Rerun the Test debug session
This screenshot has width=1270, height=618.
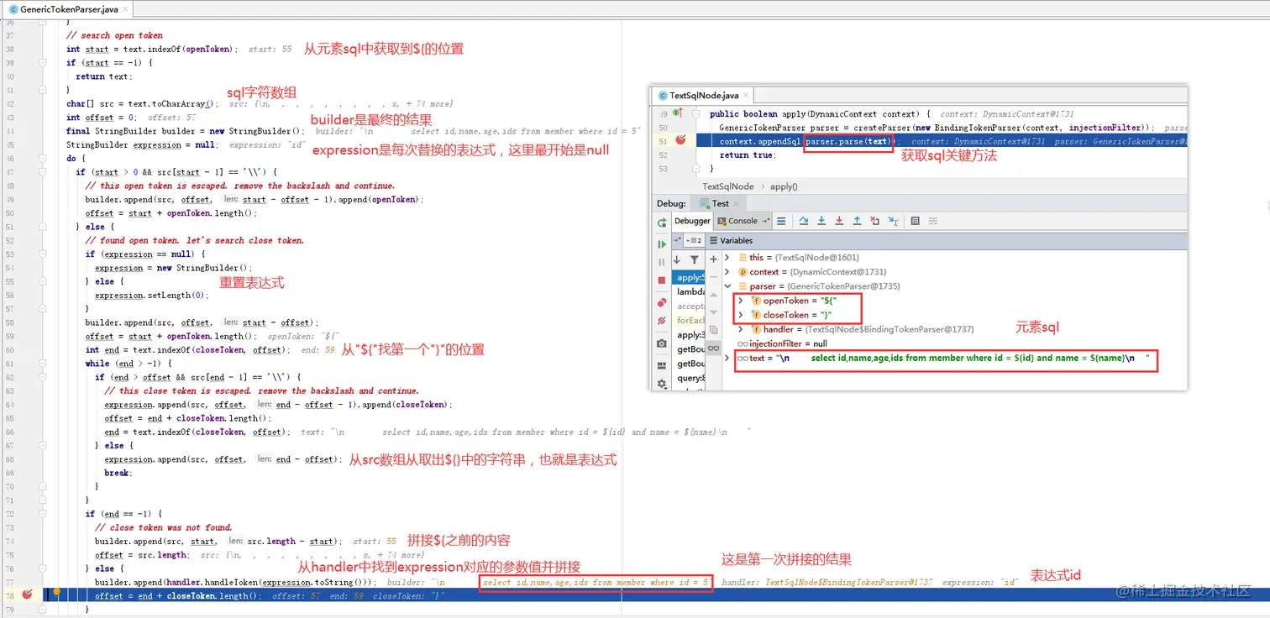point(662,222)
